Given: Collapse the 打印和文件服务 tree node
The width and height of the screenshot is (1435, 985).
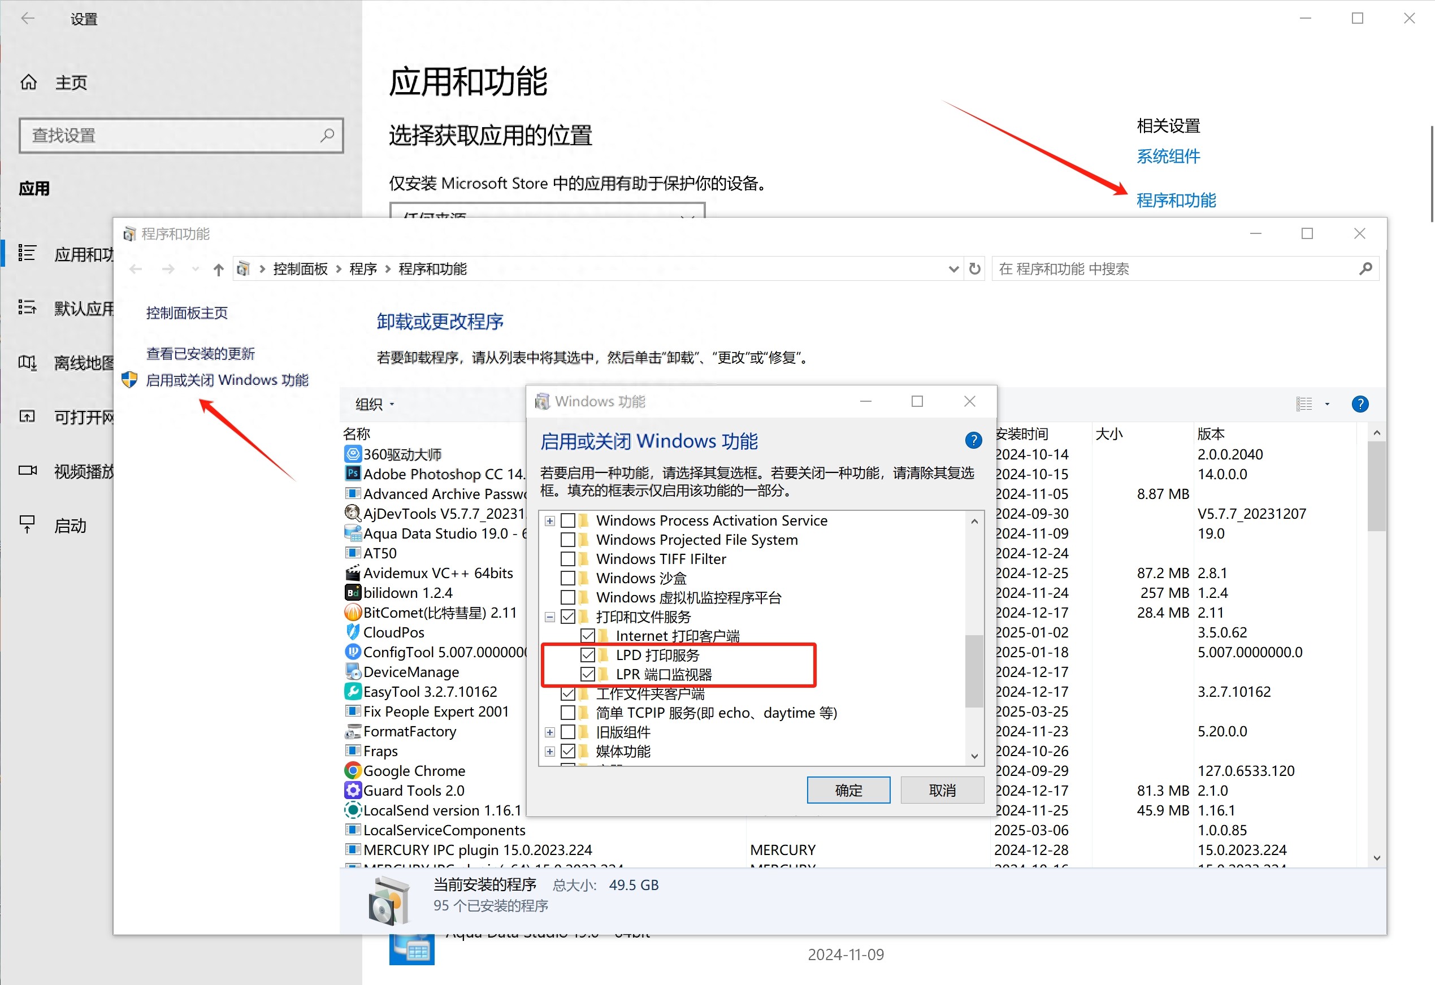Looking at the screenshot, I should click(x=549, y=617).
